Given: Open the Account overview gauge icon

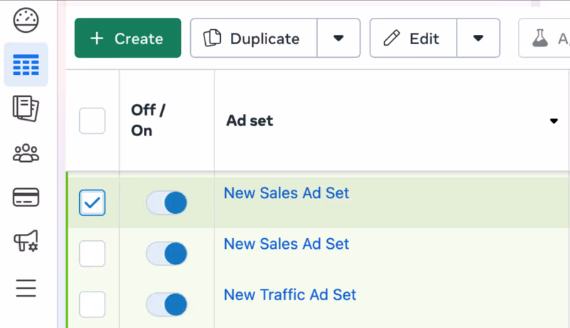Looking at the screenshot, I should pos(26,20).
